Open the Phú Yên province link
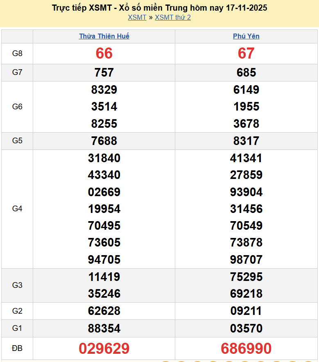The image size is (319, 362). coord(246,36)
